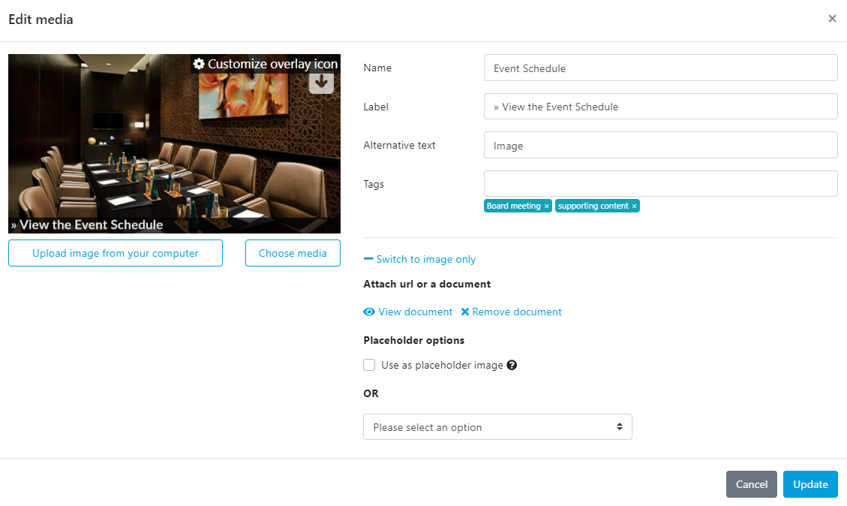This screenshot has height=506, width=847.
Task: Open the View document link
Action: [x=416, y=312]
